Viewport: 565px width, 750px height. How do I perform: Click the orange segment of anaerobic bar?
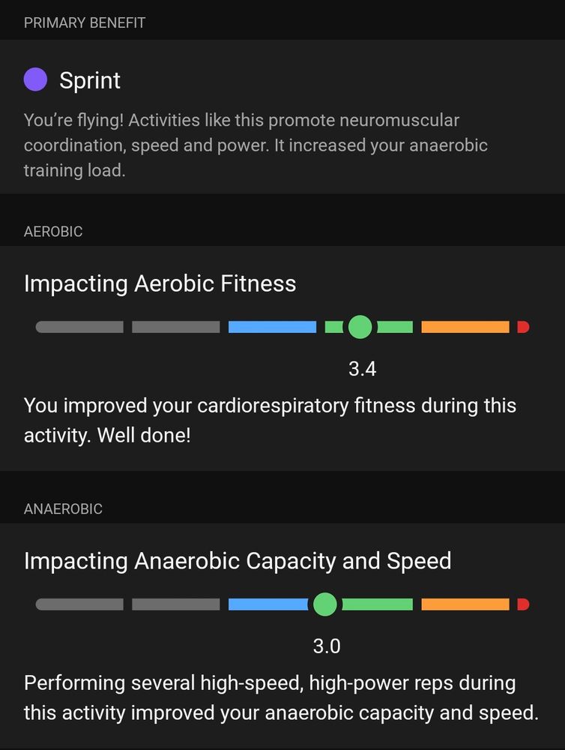coord(465,604)
